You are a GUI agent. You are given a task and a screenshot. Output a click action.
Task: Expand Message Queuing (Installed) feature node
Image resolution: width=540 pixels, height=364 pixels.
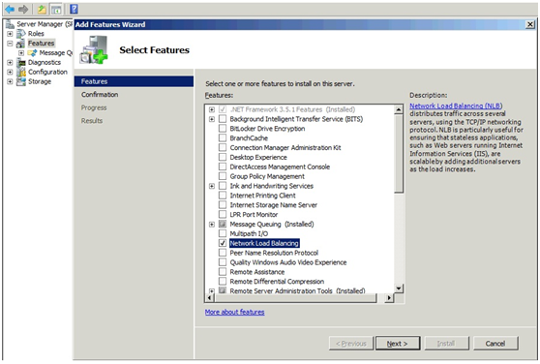click(212, 225)
